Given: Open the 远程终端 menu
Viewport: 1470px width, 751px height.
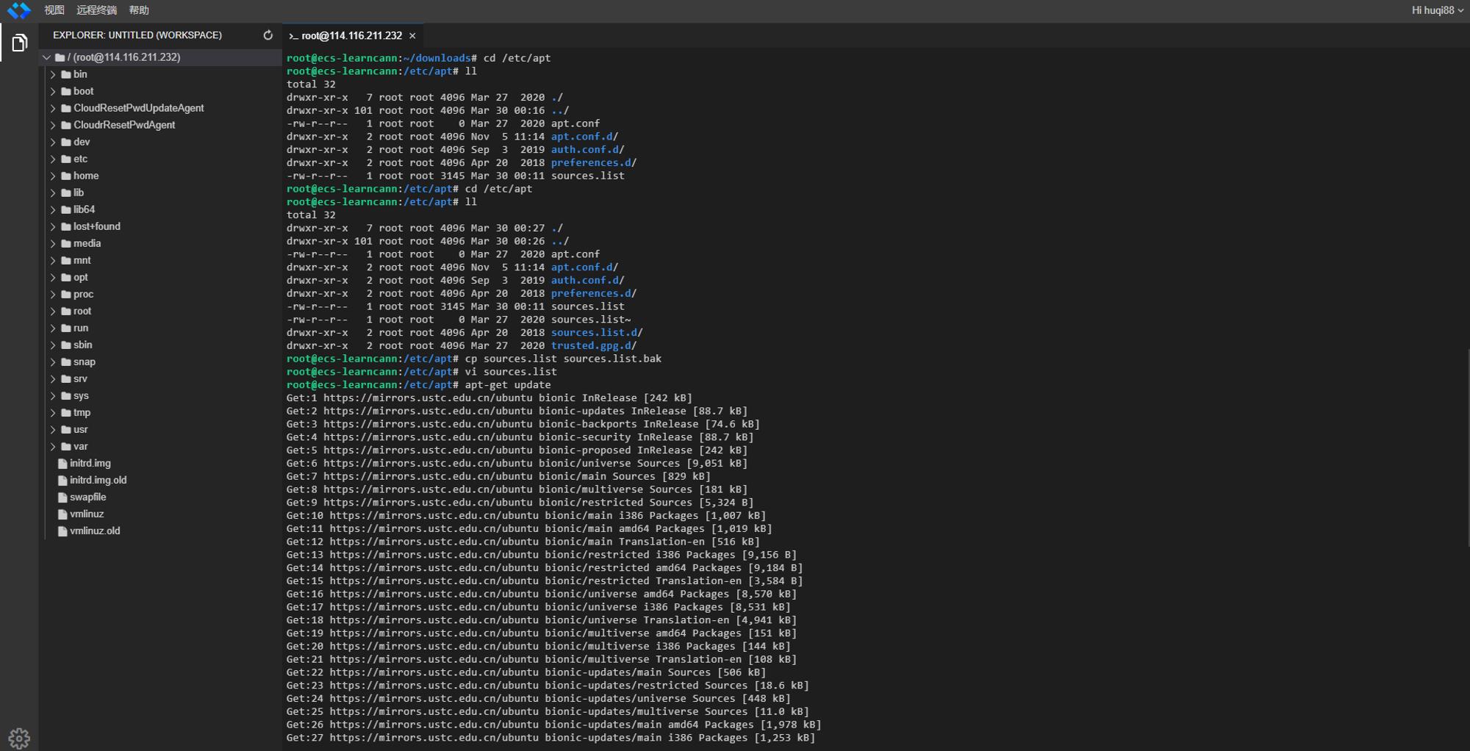Looking at the screenshot, I should click(x=97, y=10).
